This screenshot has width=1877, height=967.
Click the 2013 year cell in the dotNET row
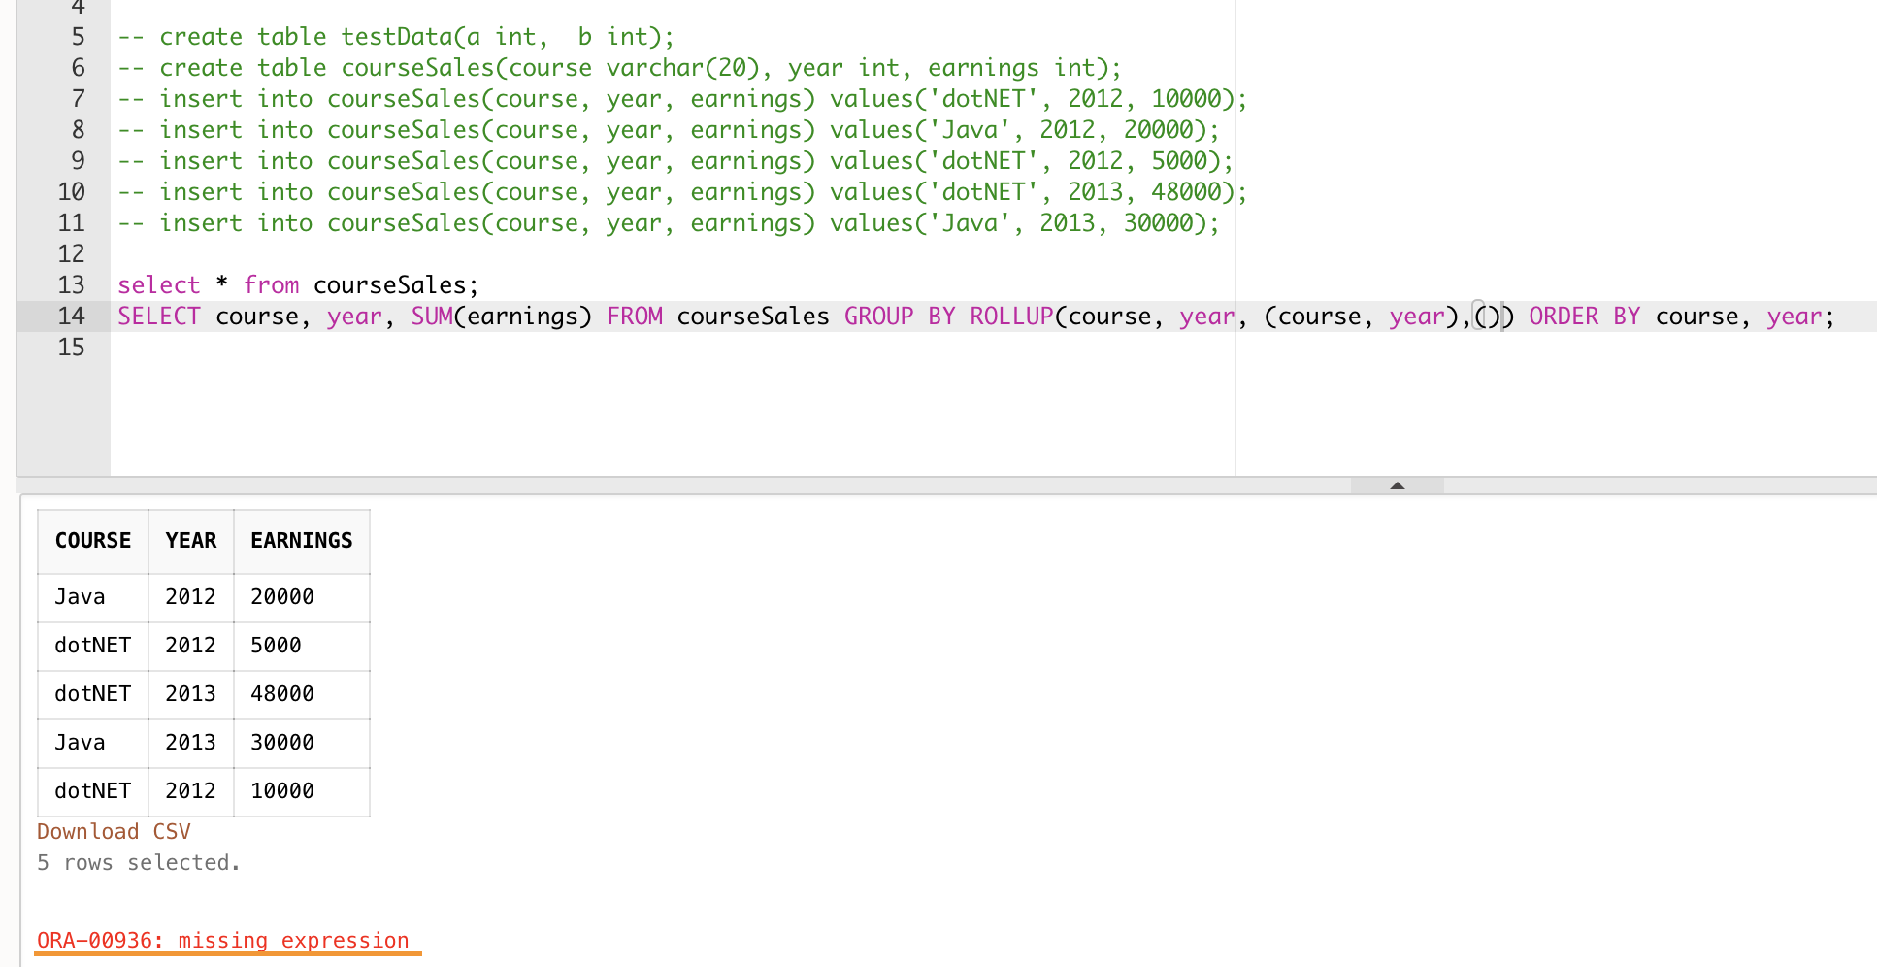[x=191, y=694]
